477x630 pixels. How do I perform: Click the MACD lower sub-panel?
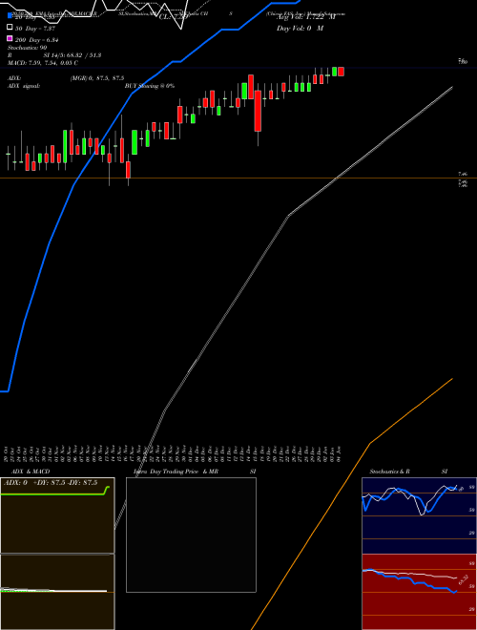point(57,592)
